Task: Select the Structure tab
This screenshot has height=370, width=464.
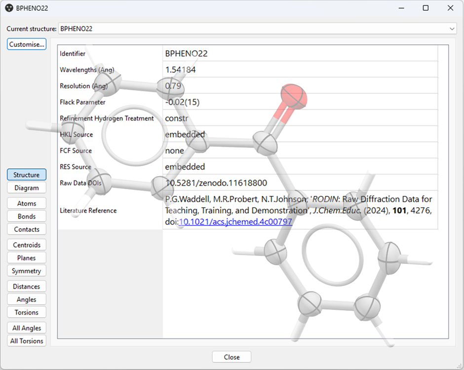Action: click(27, 175)
